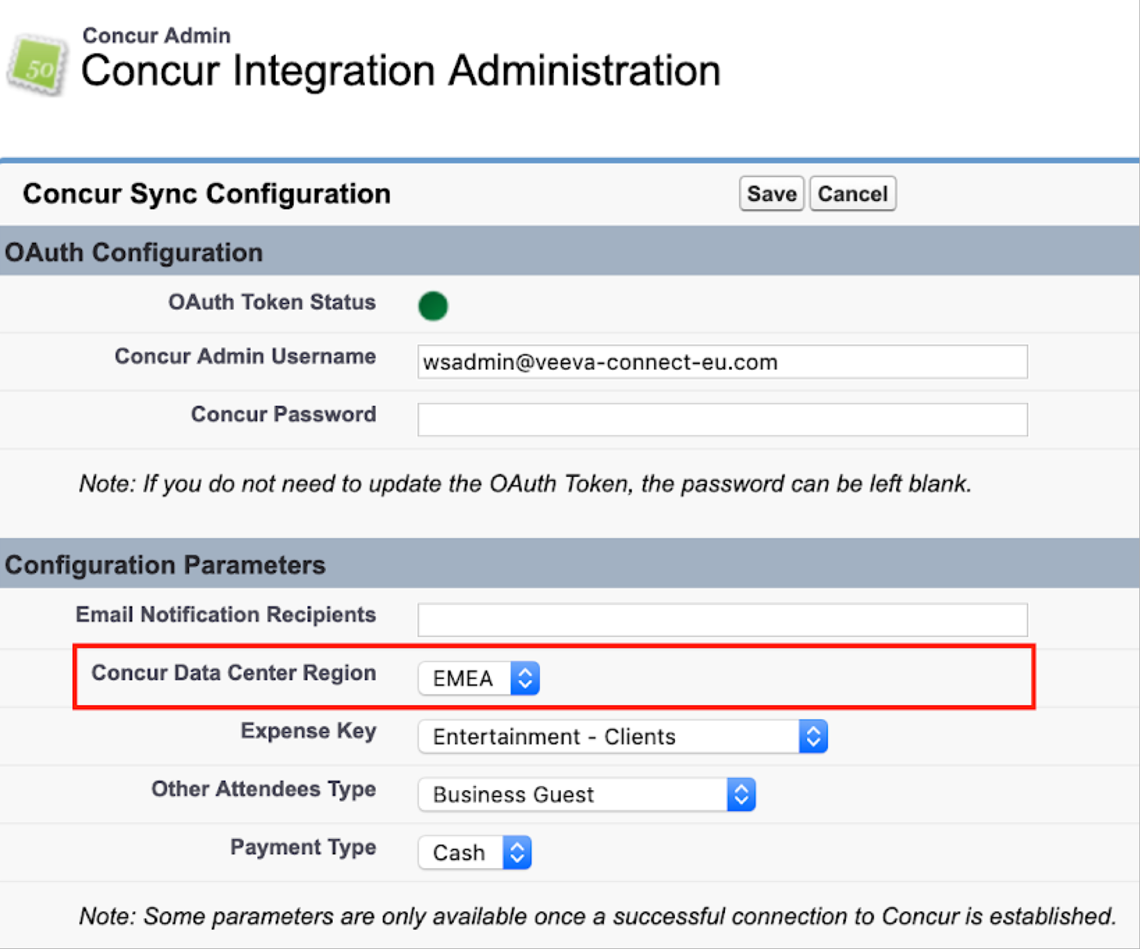Click the Concur Integration Administration page title

400,71
